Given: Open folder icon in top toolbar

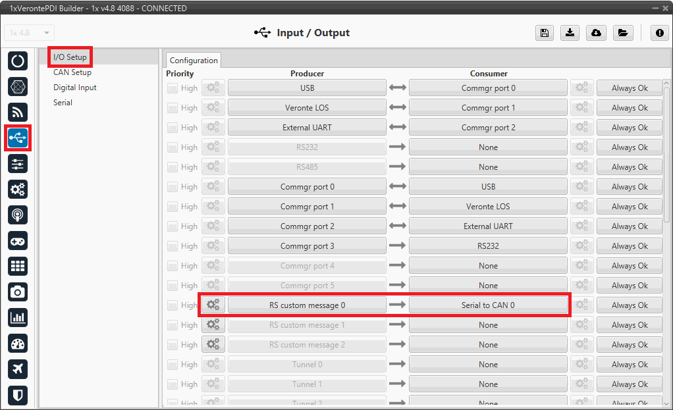Looking at the screenshot, I should (622, 33).
